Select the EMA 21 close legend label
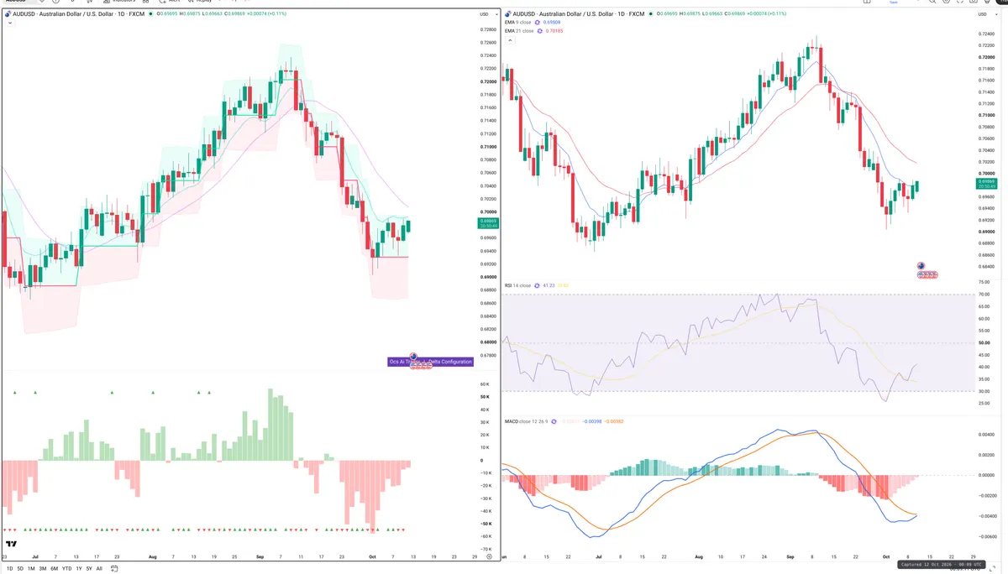 point(519,31)
